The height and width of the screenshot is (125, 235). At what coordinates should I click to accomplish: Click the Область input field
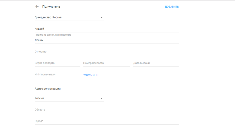(x=107, y=110)
